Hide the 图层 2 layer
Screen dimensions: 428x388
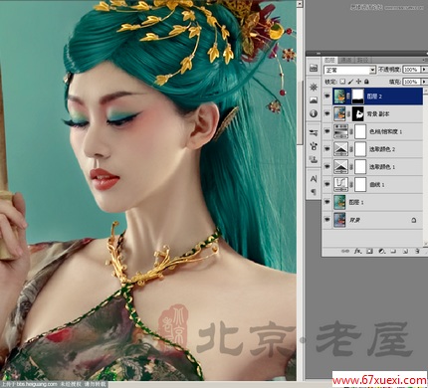(327, 97)
